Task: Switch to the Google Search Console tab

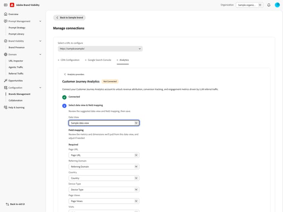Action: coord(98,60)
